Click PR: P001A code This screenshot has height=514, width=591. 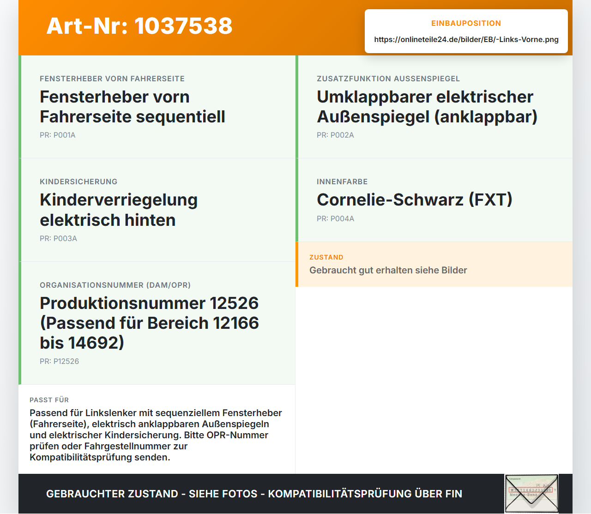click(x=58, y=135)
